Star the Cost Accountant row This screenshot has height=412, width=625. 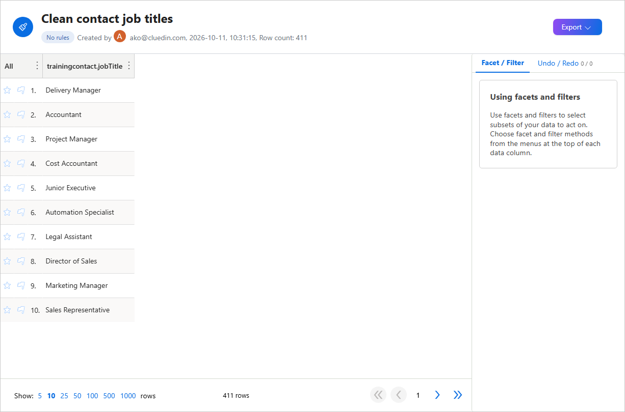(x=7, y=163)
